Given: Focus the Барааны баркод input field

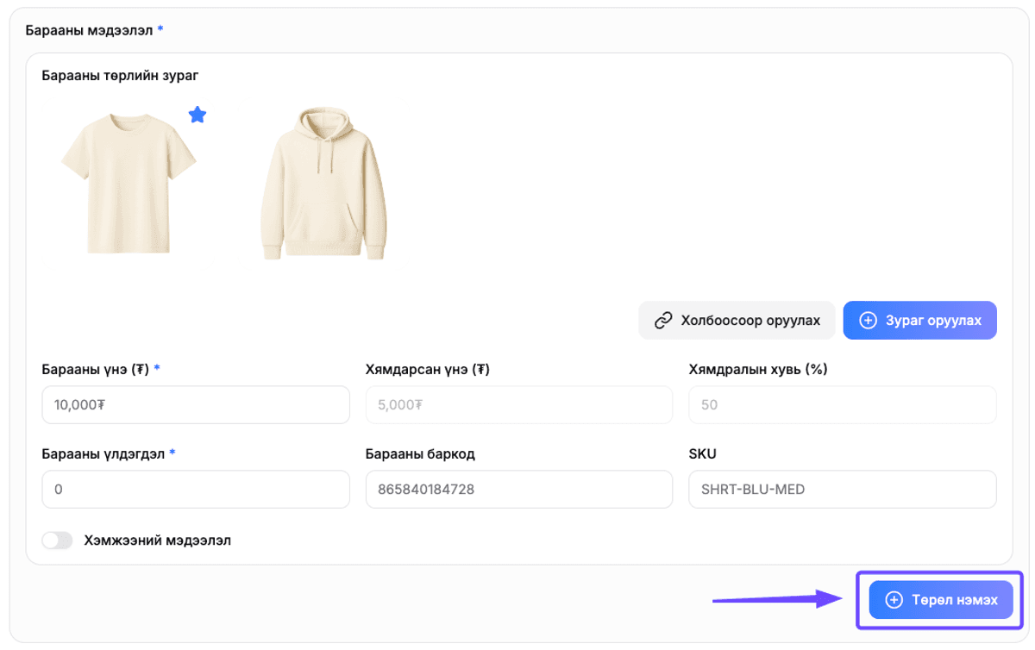Looking at the screenshot, I should (519, 489).
